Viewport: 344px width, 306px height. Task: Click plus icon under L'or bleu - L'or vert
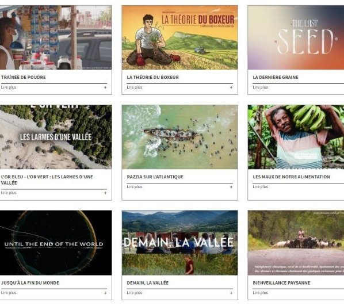coord(105,193)
